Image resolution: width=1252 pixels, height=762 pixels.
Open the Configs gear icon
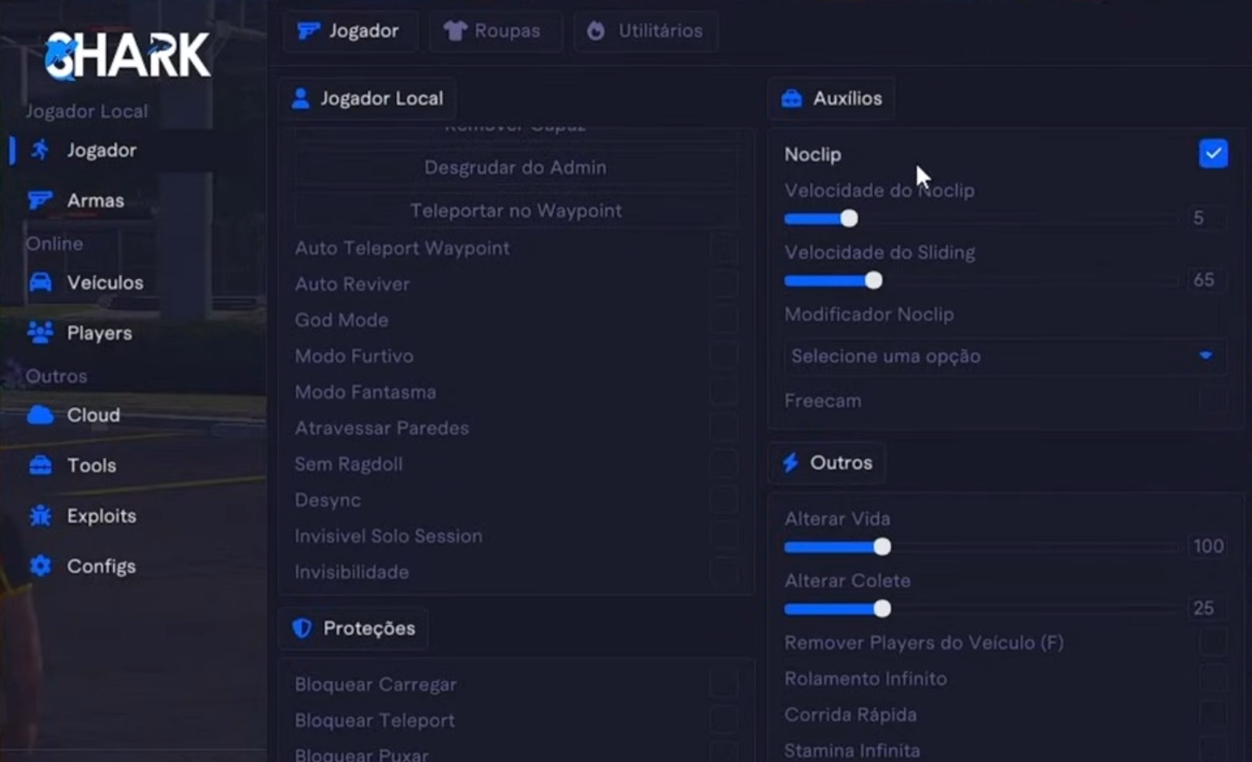(x=40, y=566)
